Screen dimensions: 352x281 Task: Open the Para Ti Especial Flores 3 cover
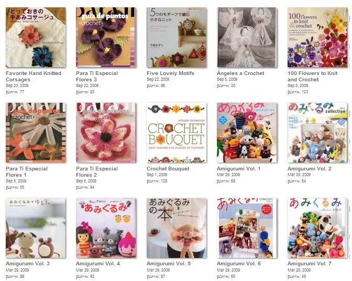[106, 37]
